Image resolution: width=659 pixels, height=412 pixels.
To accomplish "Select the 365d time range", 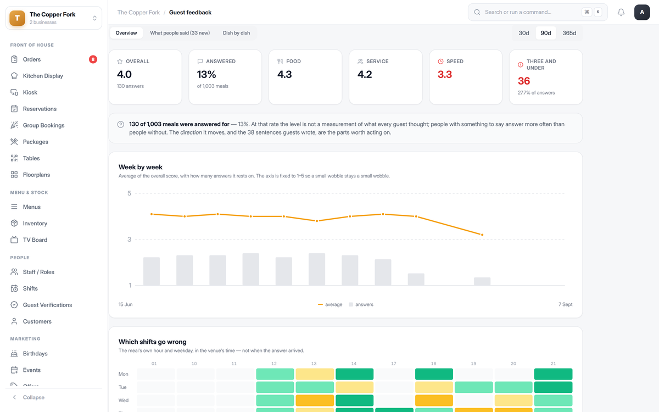I will [x=569, y=33].
